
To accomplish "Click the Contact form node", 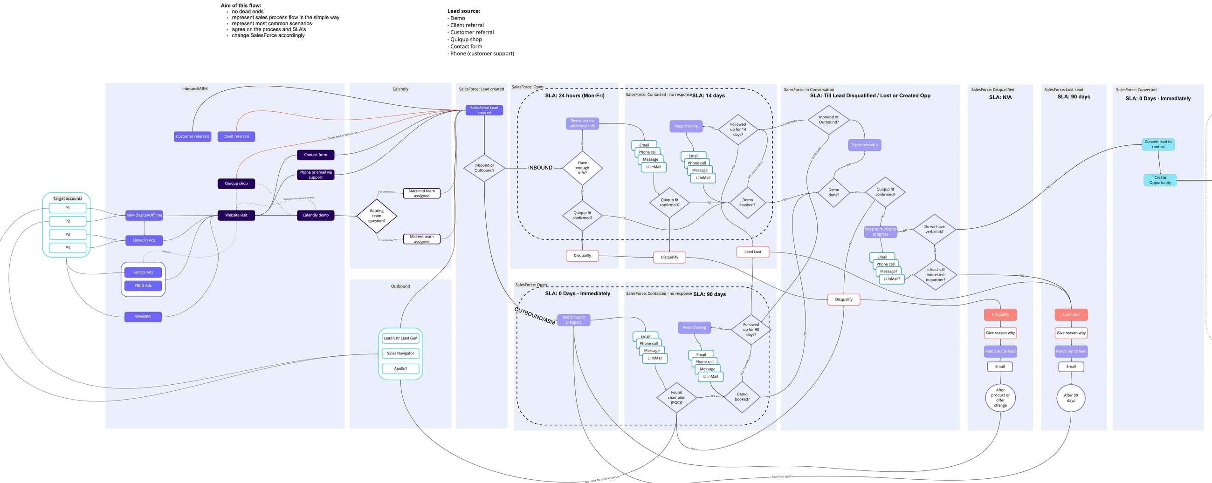I will pos(316,155).
